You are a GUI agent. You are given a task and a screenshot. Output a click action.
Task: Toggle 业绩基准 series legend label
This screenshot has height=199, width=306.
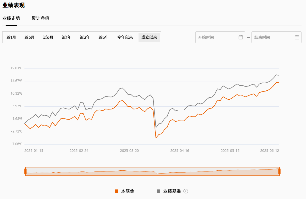click(172, 191)
